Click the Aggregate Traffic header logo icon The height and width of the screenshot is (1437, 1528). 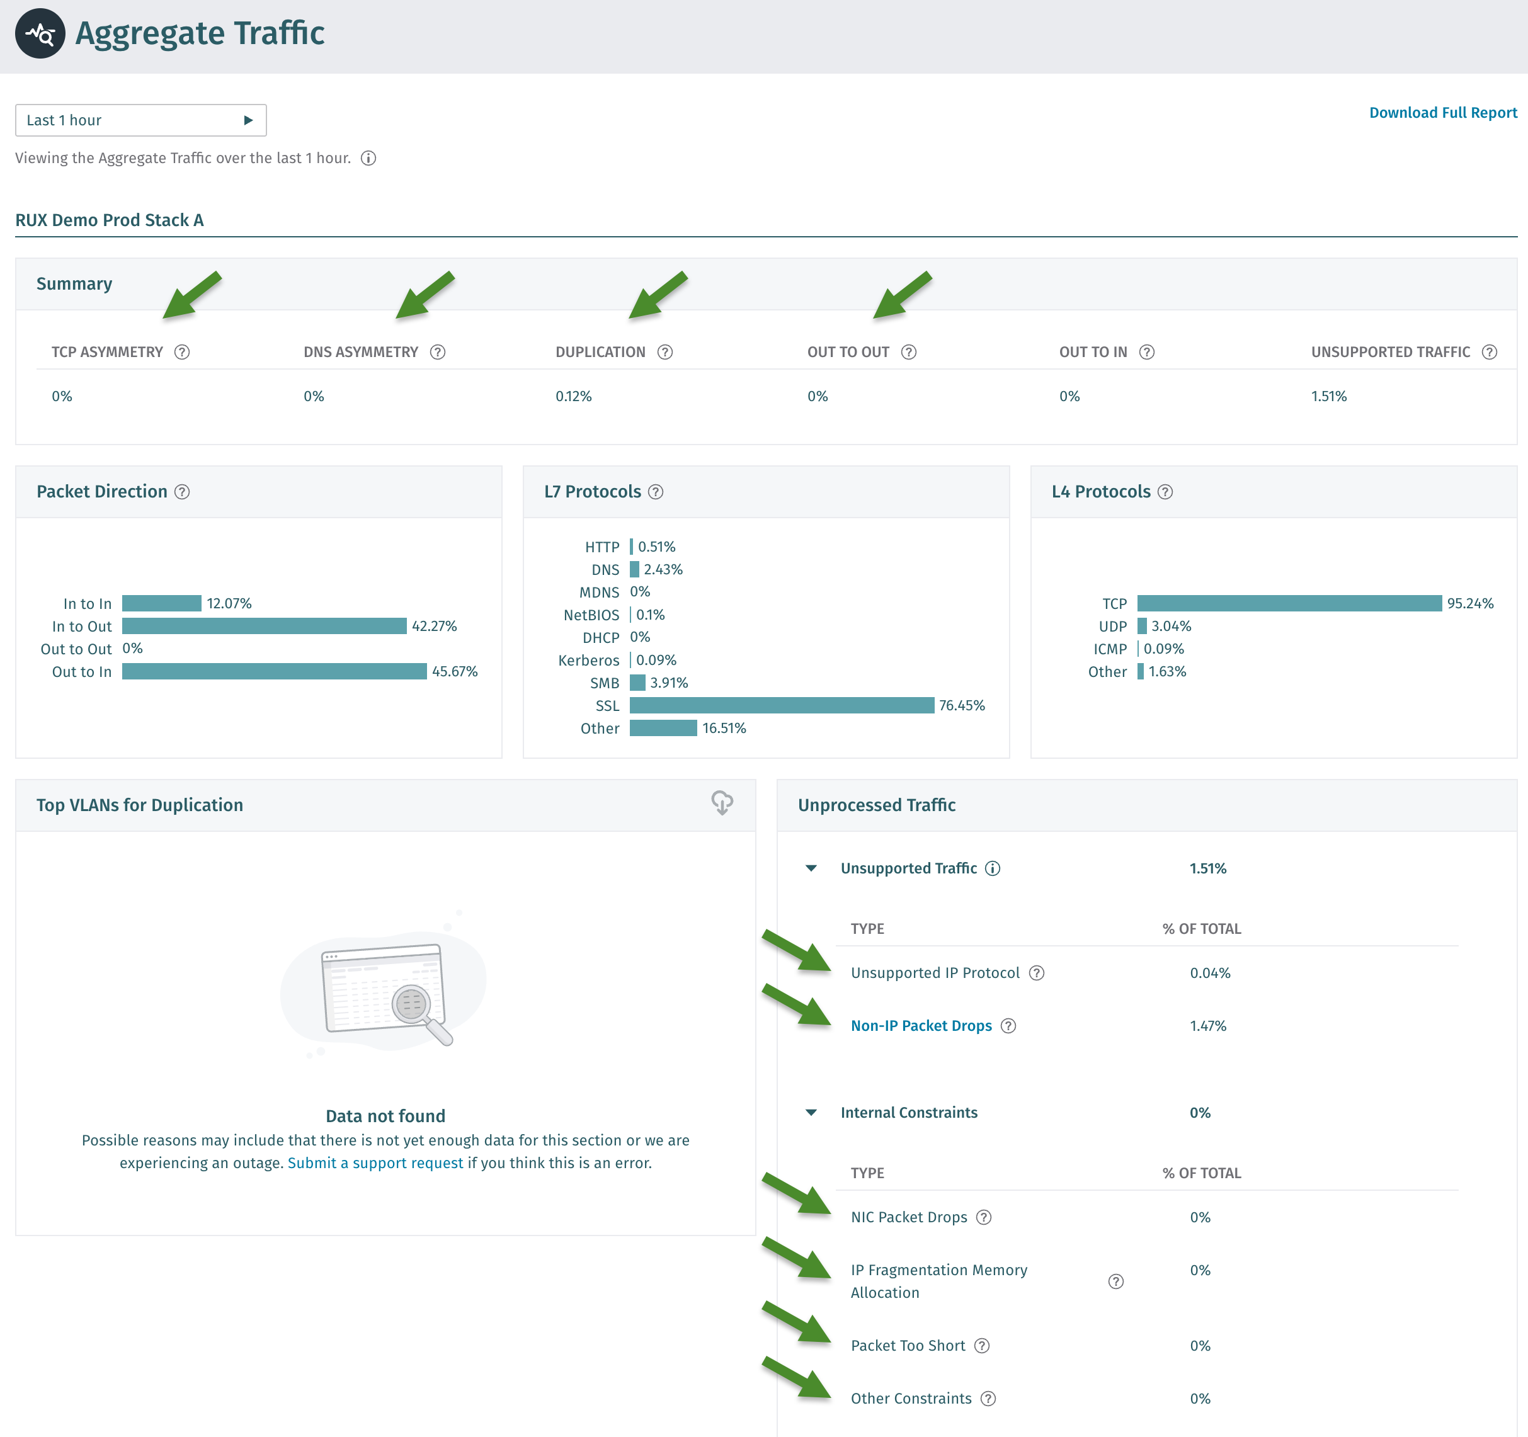click(x=40, y=34)
